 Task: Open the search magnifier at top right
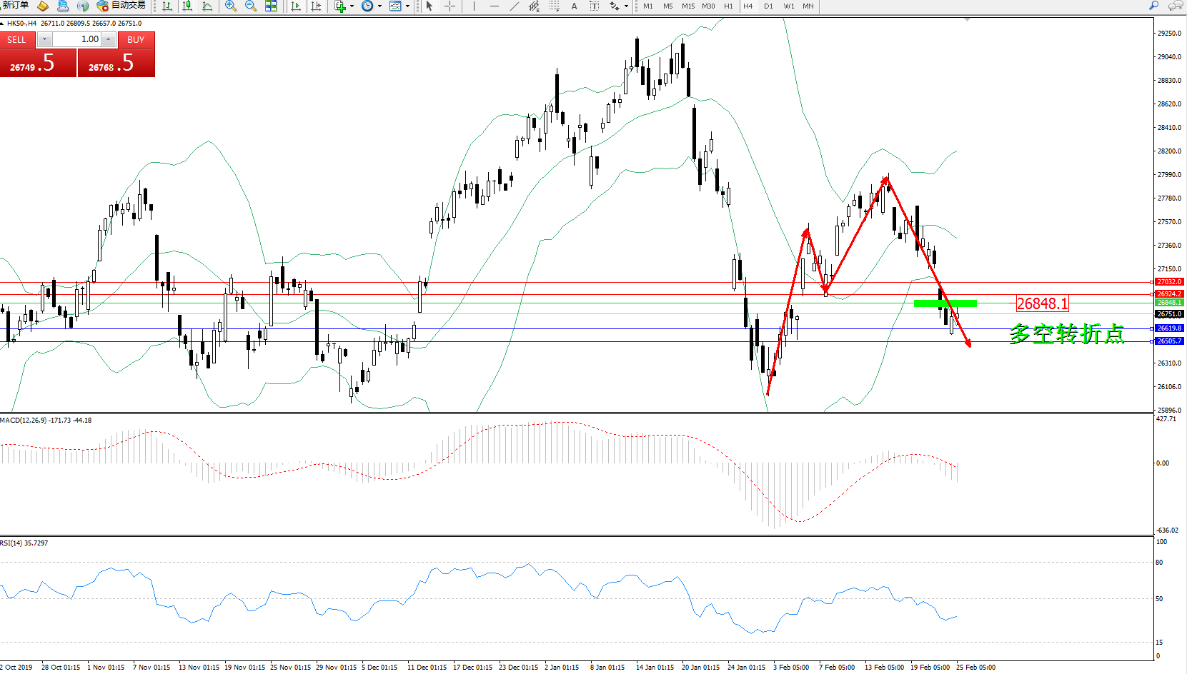[1153, 6]
